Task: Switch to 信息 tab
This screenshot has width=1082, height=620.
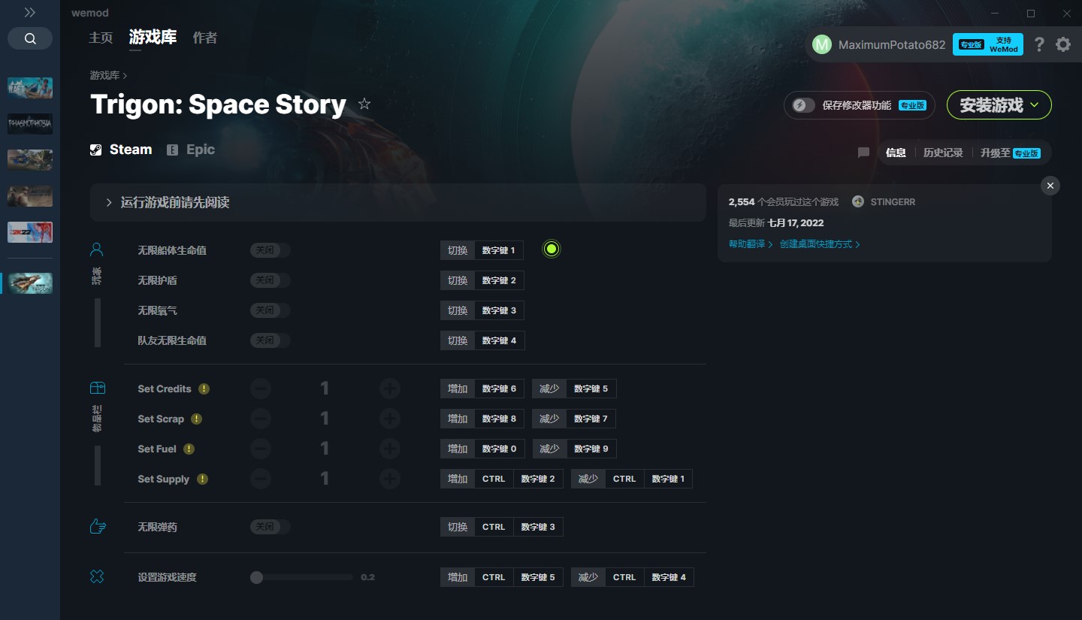Action: pos(896,153)
